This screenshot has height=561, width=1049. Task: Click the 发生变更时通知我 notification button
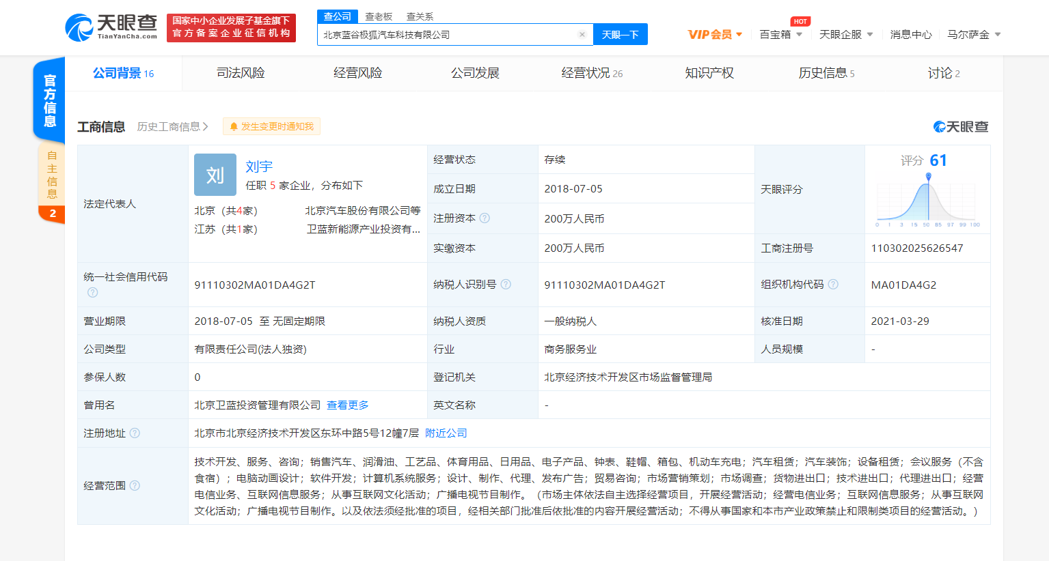pyautogui.click(x=271, y=127)
